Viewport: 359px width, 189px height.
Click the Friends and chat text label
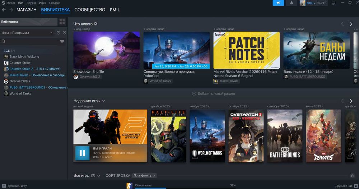click(344, 186)
